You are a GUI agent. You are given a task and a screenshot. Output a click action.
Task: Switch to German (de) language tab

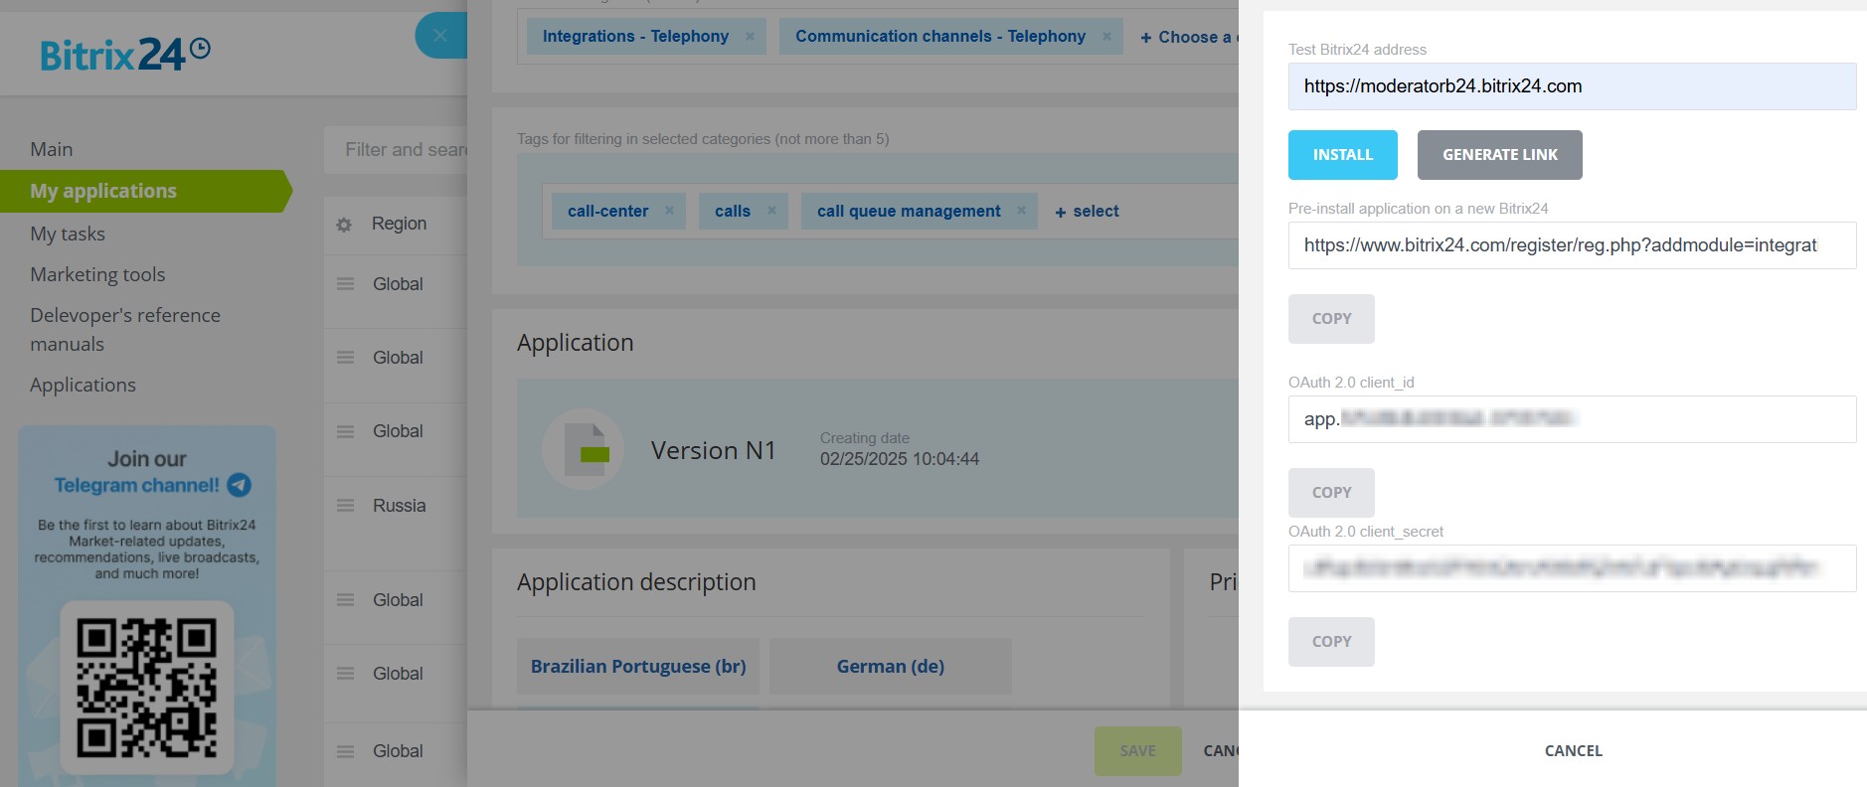890,666
